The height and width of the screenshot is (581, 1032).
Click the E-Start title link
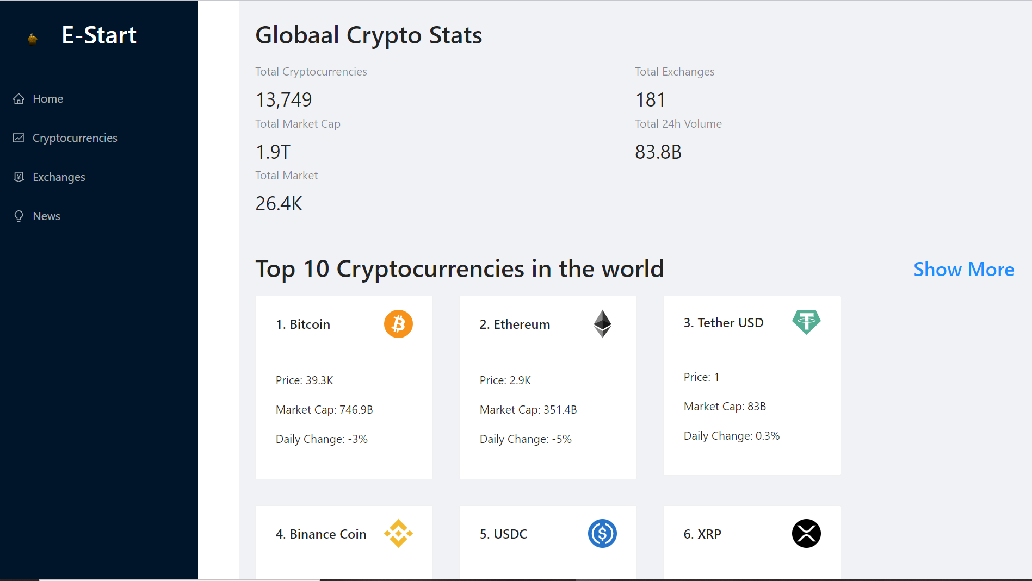click(x=99, y=35)
